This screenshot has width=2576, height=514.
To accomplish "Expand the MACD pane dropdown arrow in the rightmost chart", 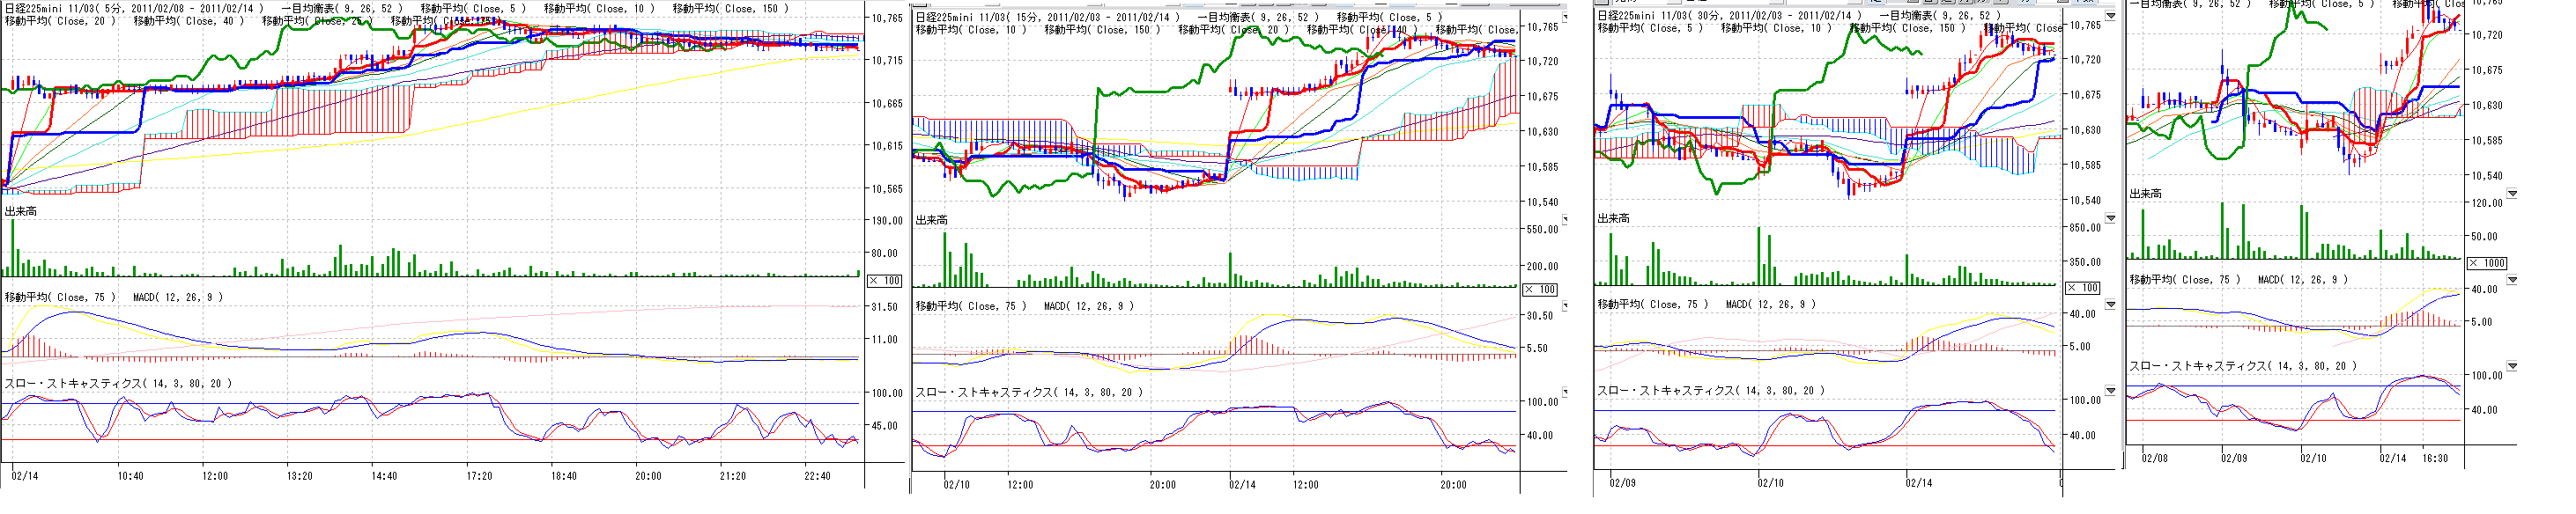I will click(2511, 280).
